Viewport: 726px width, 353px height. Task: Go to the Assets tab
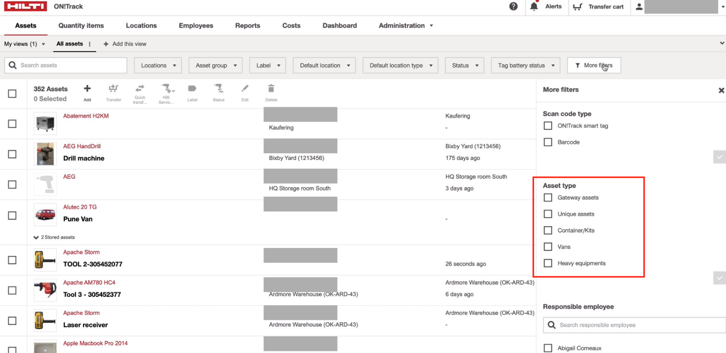(26, 25)
